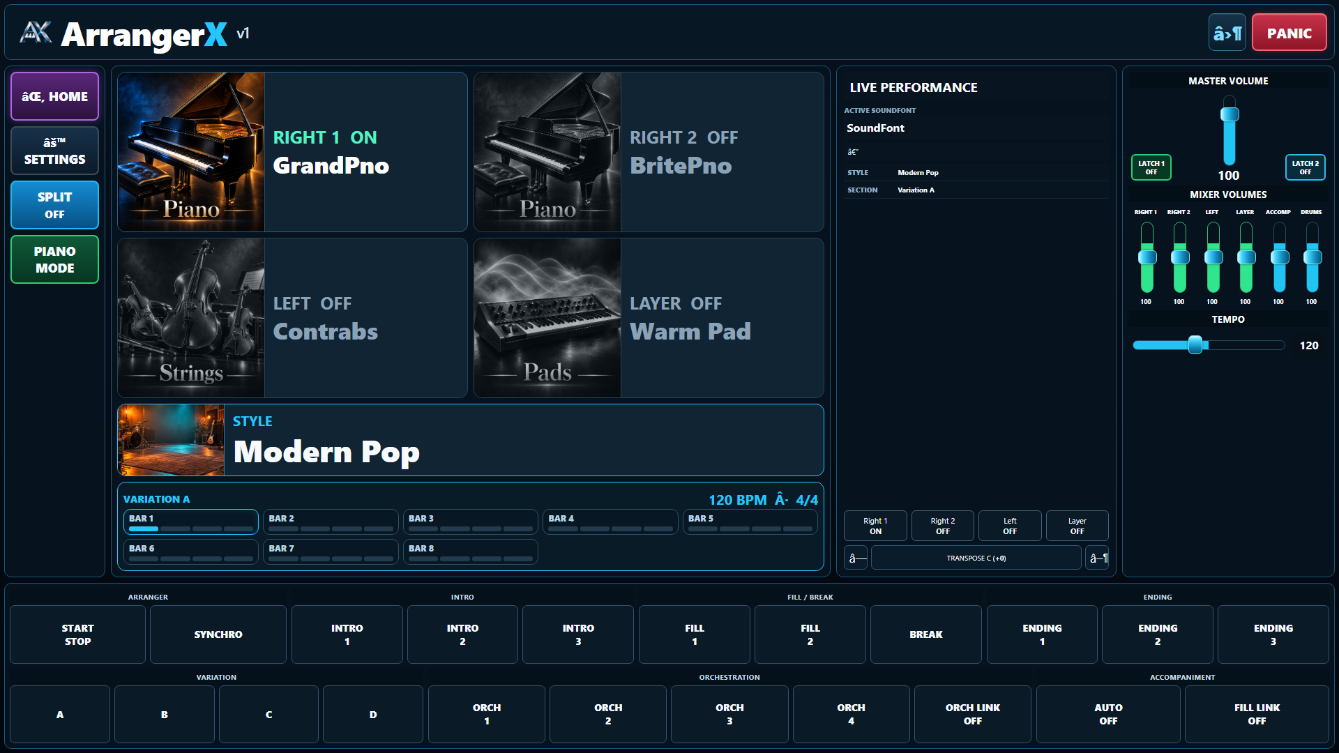Trigger FILL 1

coord(694,634)
